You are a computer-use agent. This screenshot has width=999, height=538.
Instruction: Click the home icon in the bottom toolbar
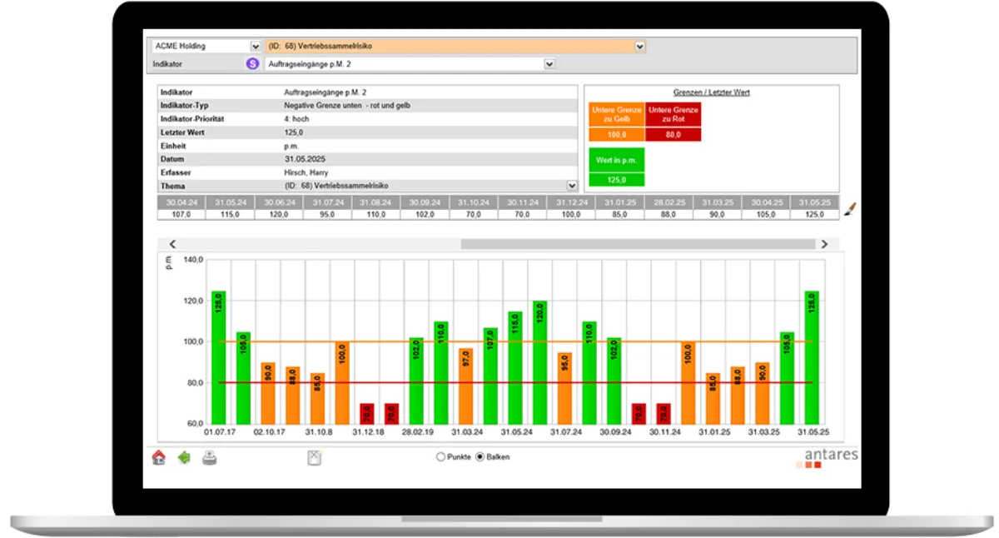157,456
